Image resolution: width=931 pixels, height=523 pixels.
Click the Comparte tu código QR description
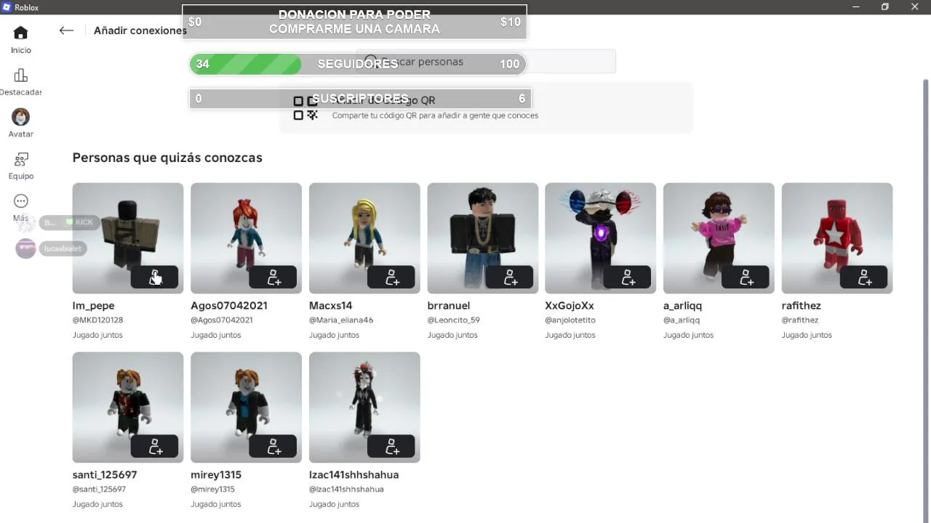[435, 115]
